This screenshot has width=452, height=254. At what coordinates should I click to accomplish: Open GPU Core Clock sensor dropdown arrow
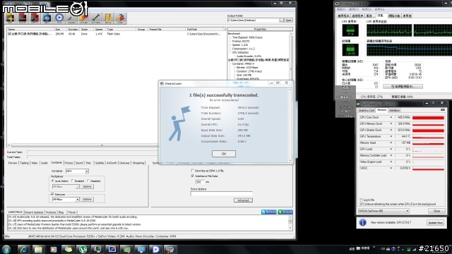[x=391, y=118]
